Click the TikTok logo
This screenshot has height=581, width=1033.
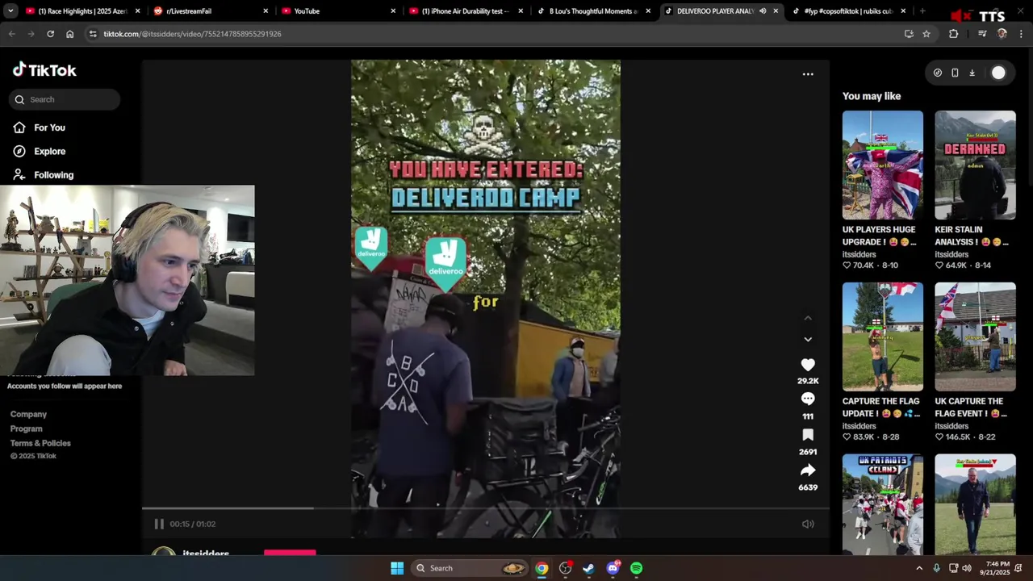44,70
